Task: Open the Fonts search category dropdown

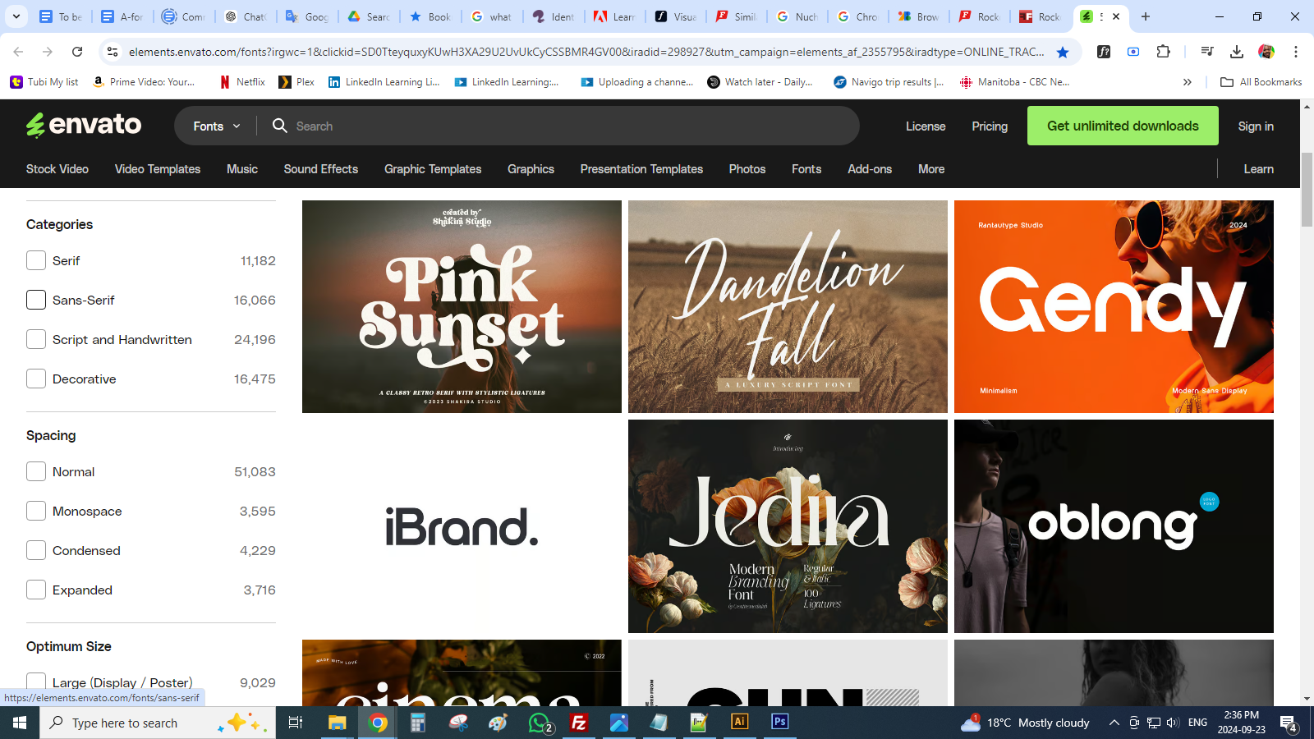Action: tap(217, 126)
